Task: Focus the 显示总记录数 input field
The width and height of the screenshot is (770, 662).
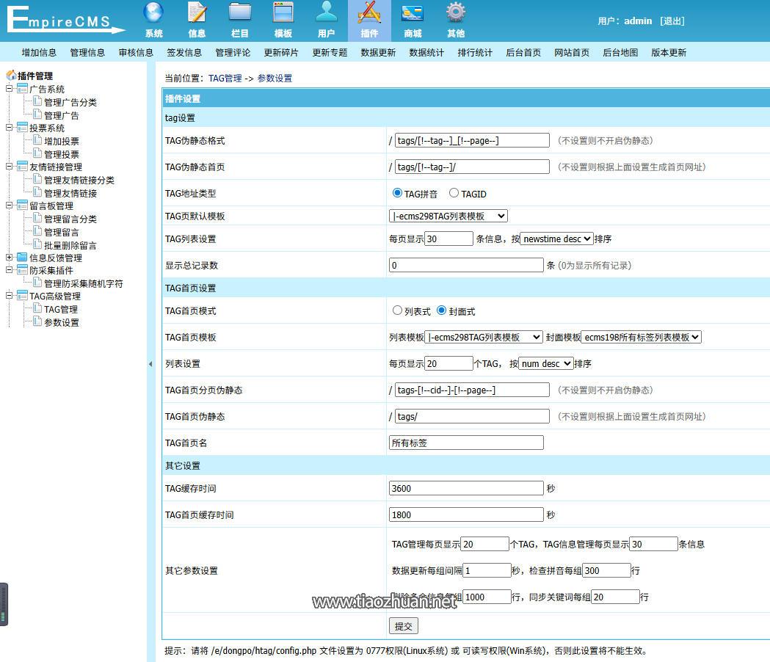Action: [466, 265]
